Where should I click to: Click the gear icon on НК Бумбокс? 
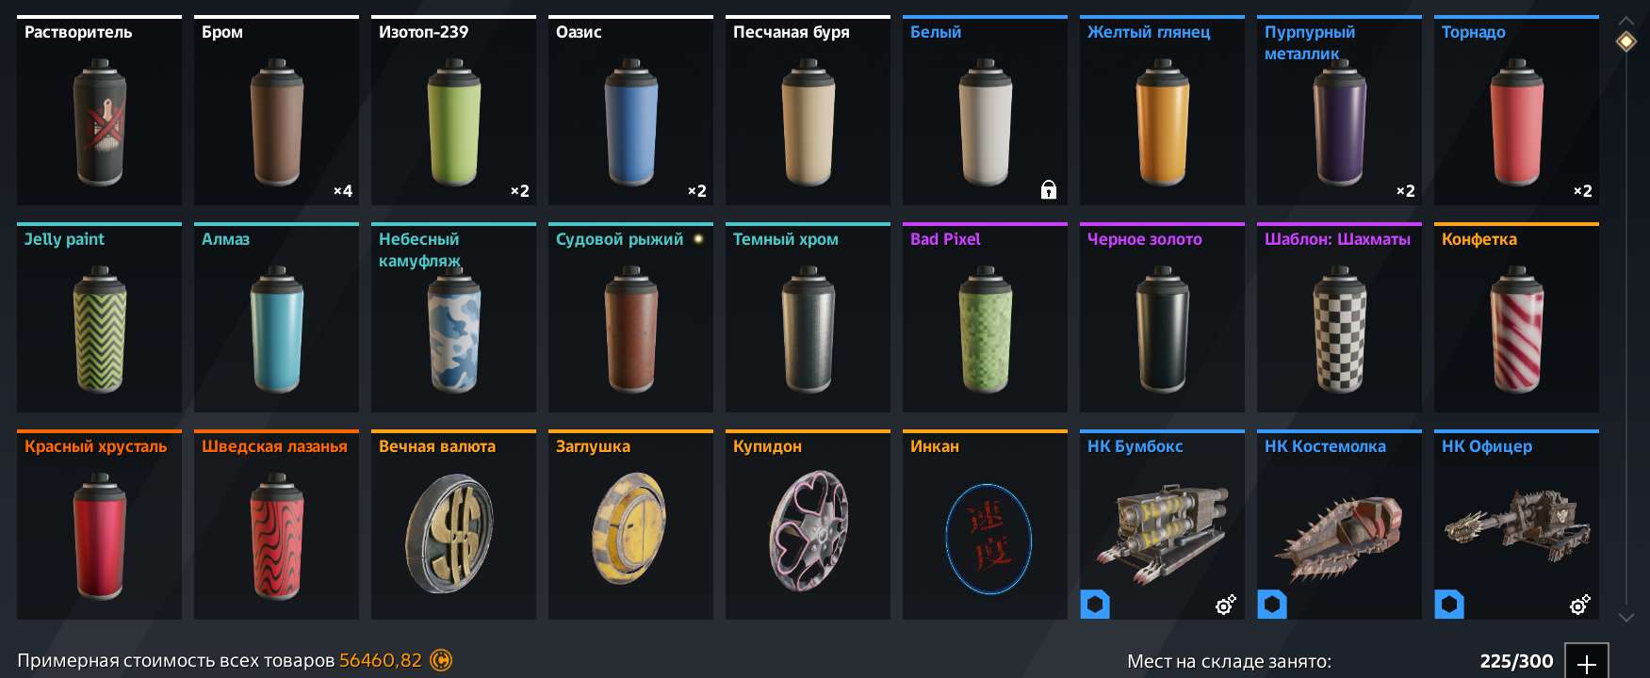pos(1225,605)
